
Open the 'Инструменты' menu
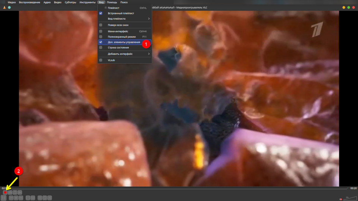pos(87,2)
